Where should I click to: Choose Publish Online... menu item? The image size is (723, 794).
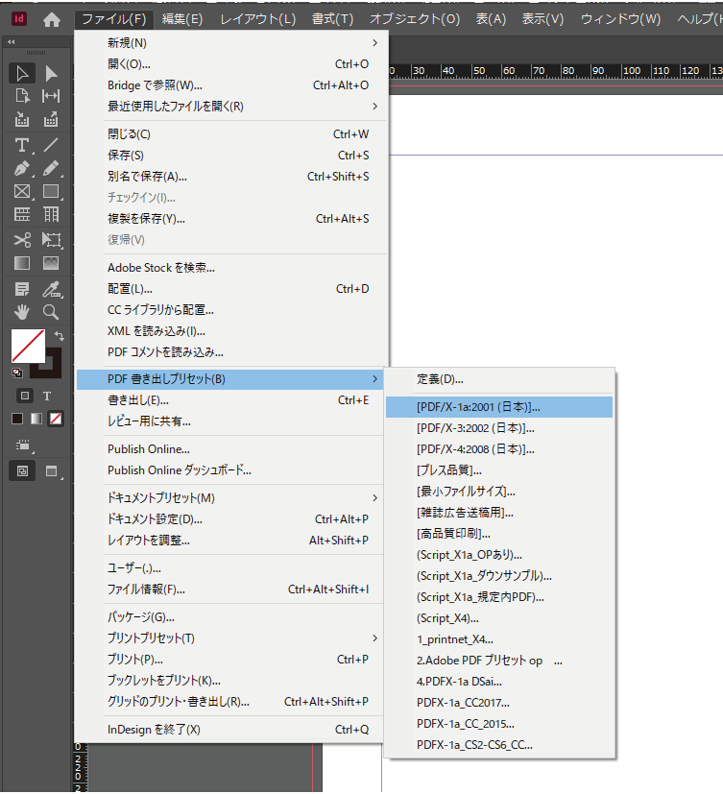point(230,449)
